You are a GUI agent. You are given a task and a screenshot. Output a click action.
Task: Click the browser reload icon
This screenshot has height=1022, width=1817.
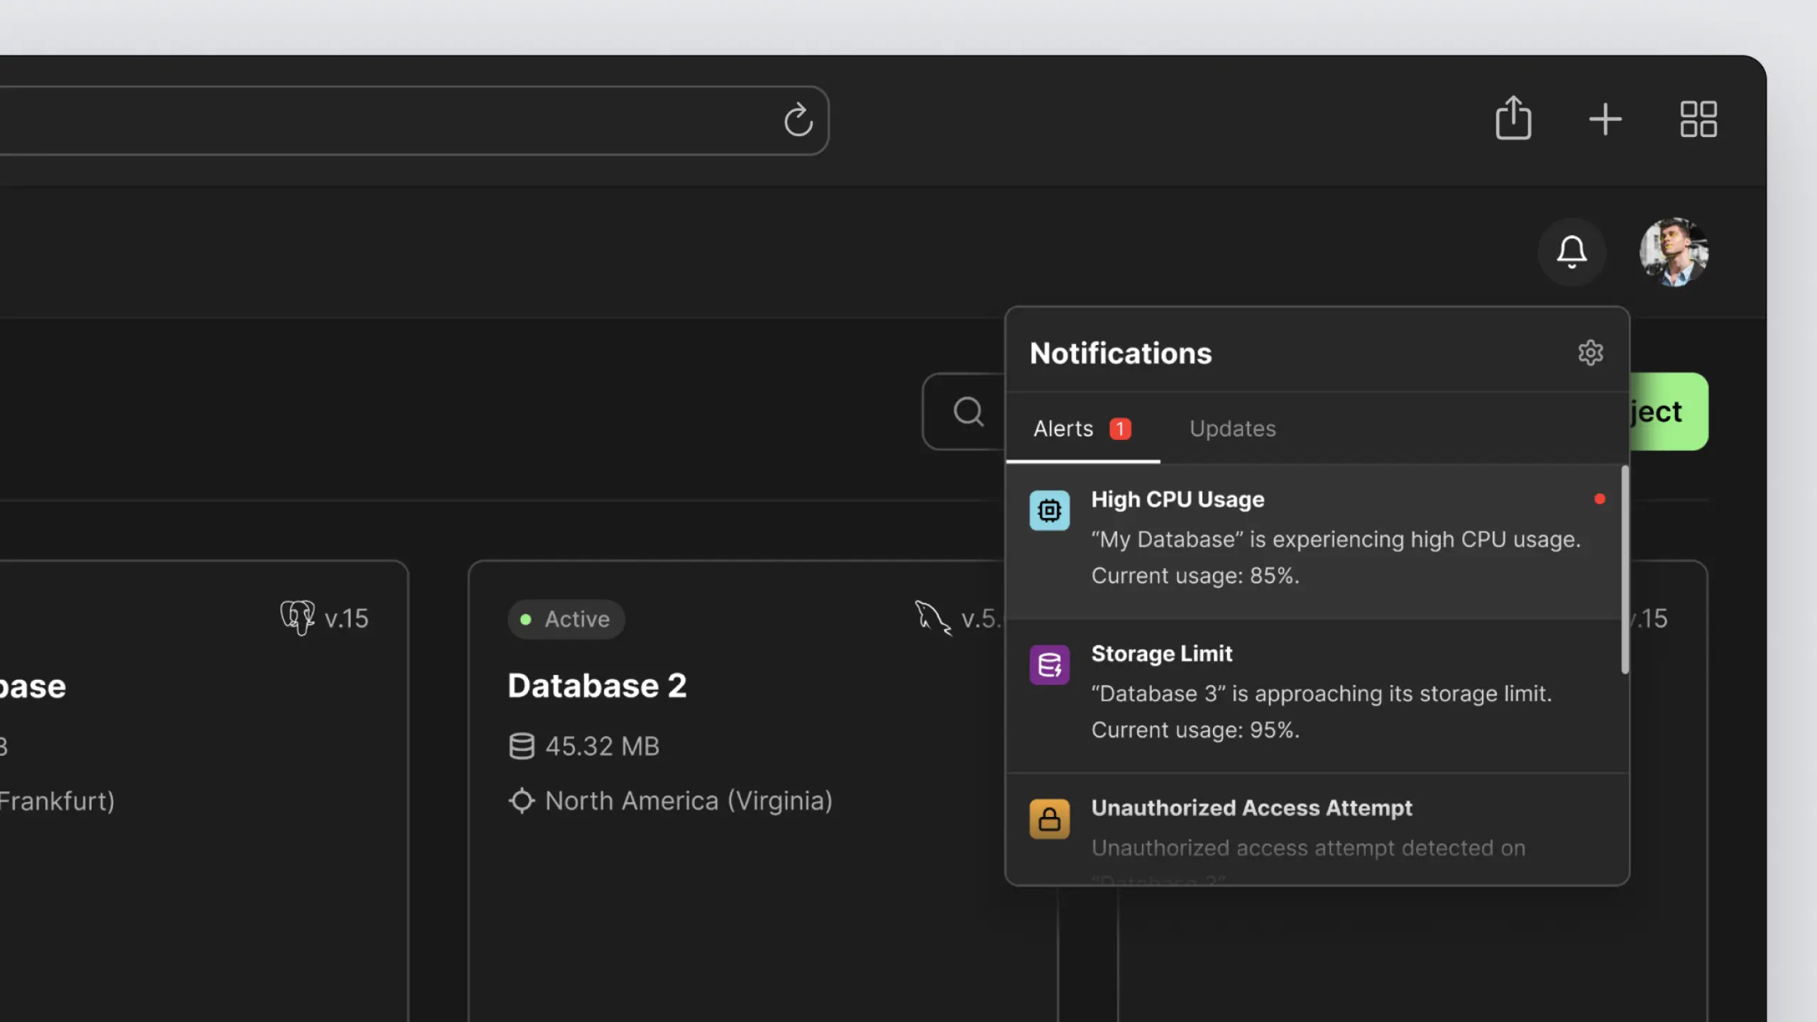798,120
